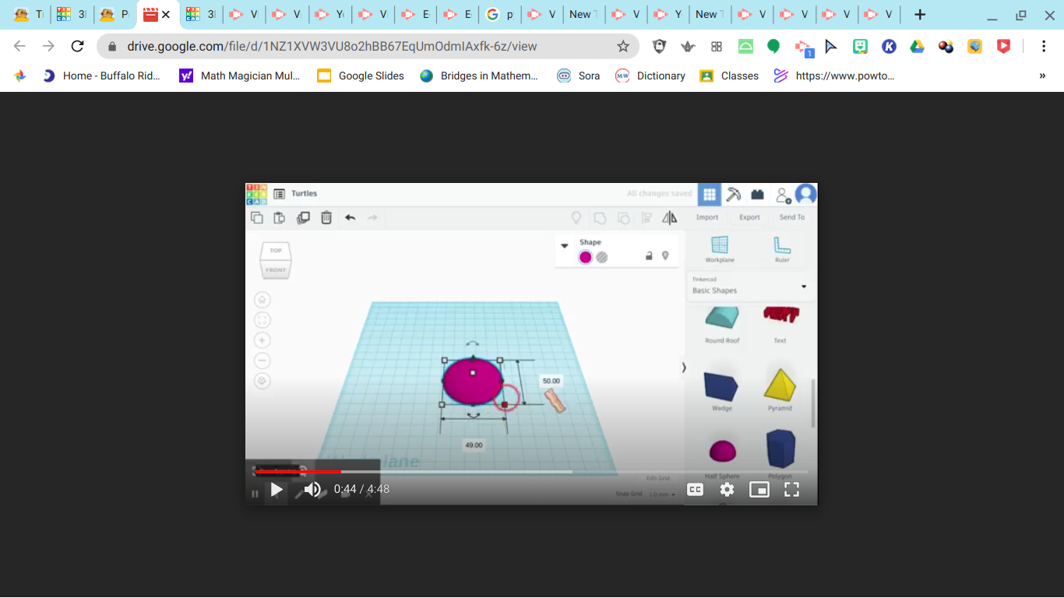This screenshot has height=598, width=1064.
Task: Toggle shape visibility lightbulb in Shape panel
Action: pos(665,255)
